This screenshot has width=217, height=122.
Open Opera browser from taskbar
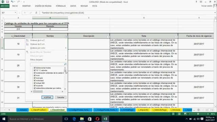point(97,119)
